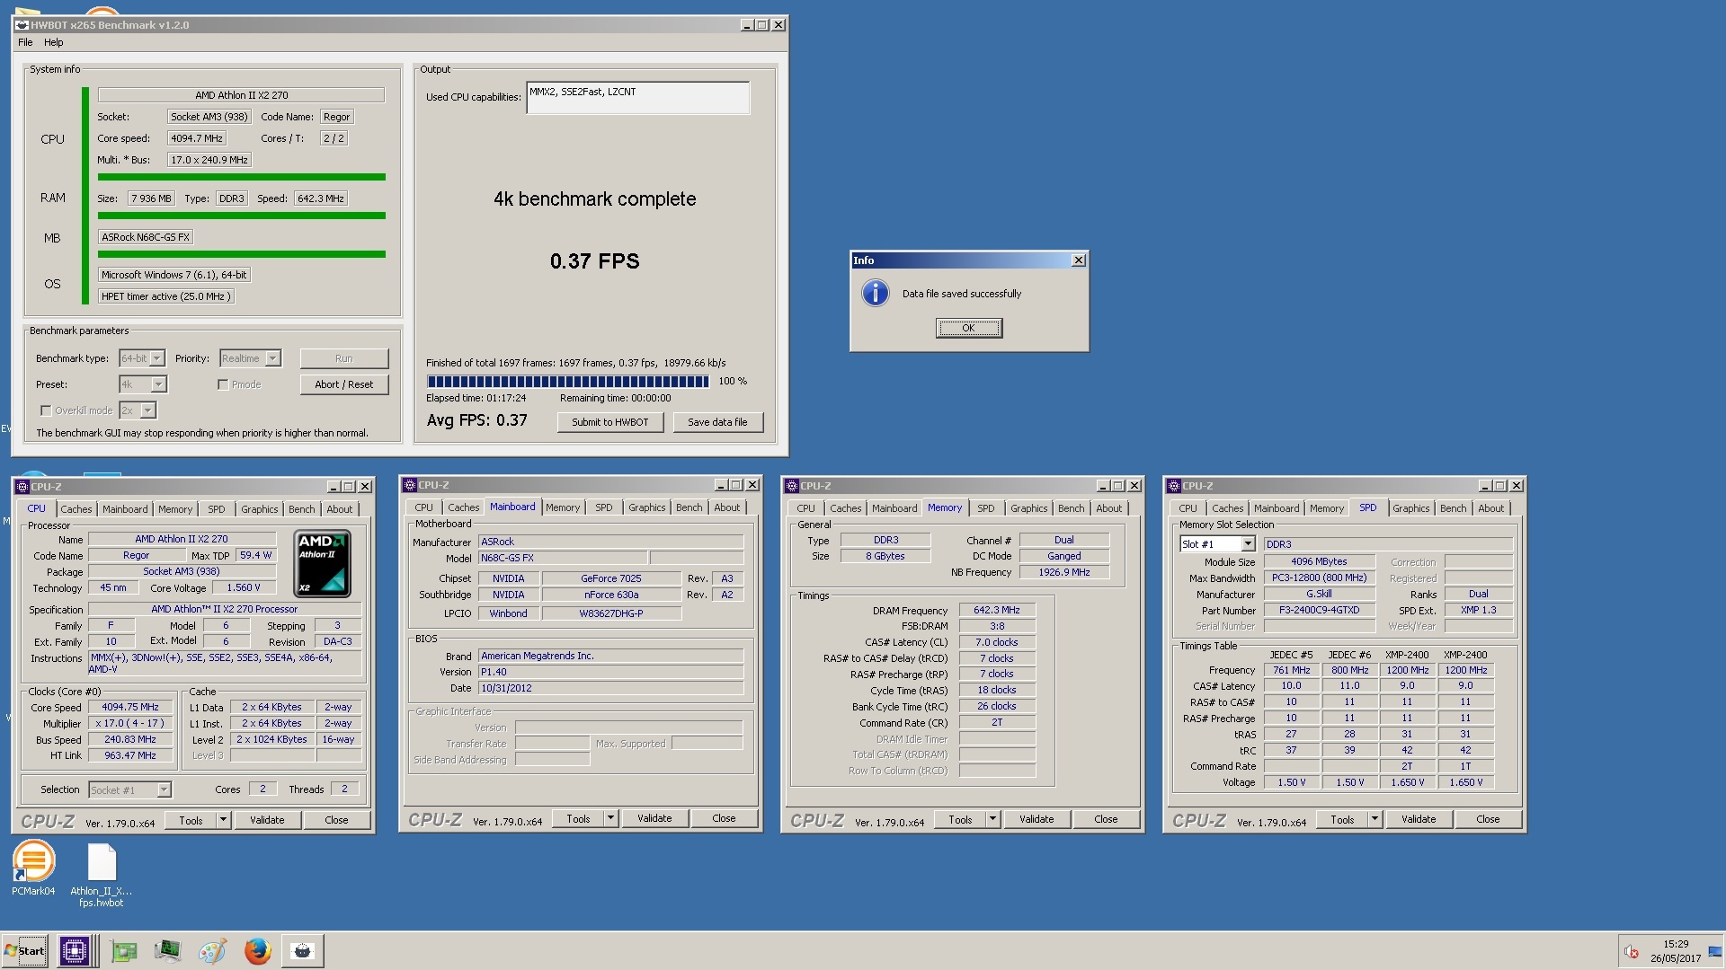Click the Part Number F3-2400C9-4GTXD field
The height and width of the screenshot is (970, 1726).
1319,610
